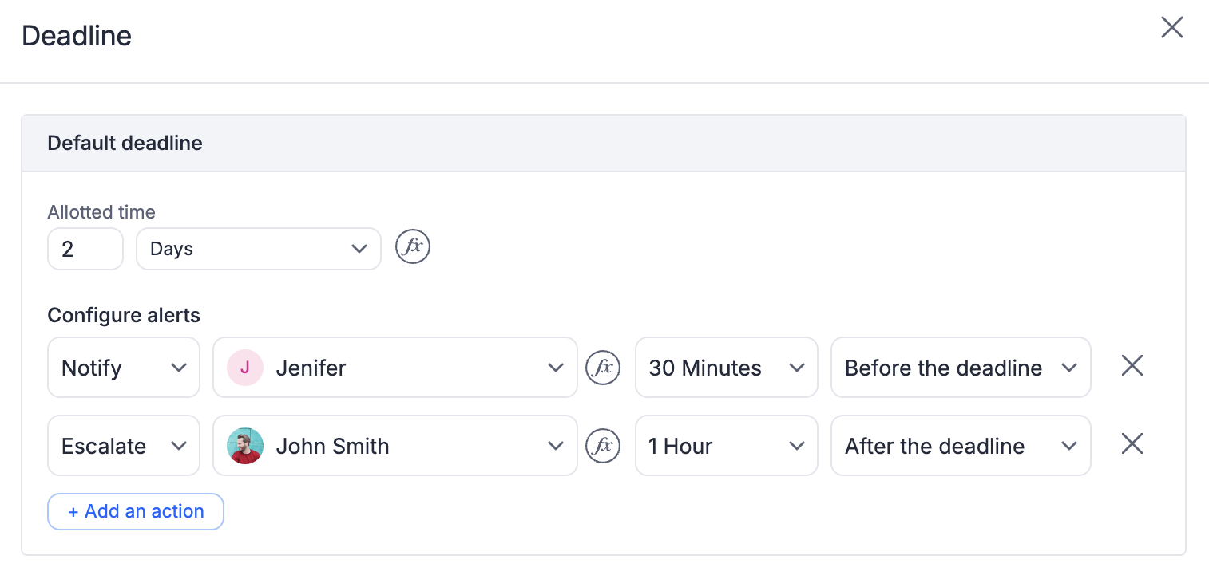The height and width of the screenshot is (579, 1209).
Task: Expand the Jenifer recipient dropdown
Action: click(395, 368)
